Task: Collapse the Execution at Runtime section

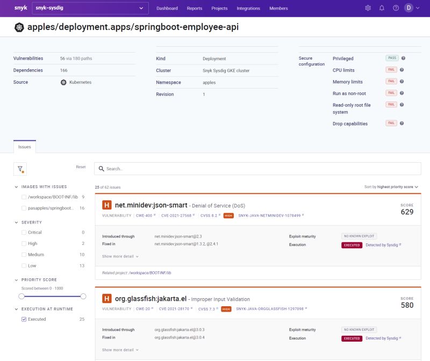Action: [16, 309]
